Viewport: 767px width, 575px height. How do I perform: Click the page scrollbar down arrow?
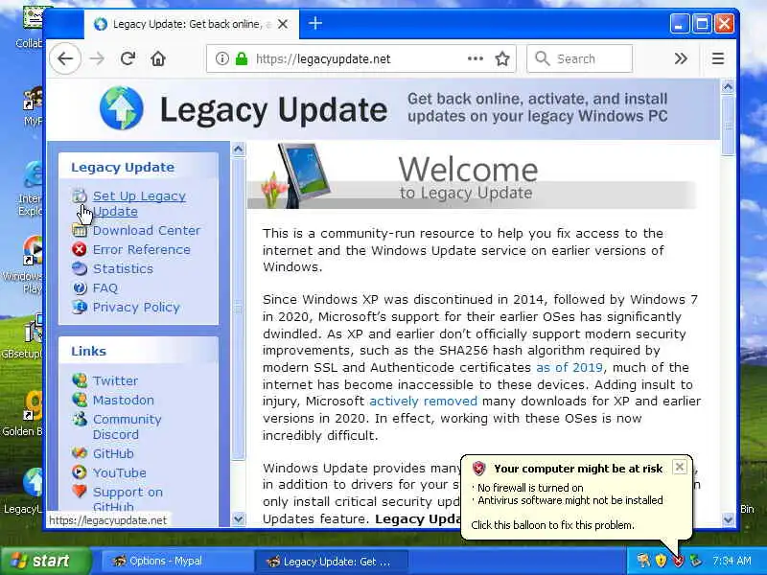tap(728, 519)
